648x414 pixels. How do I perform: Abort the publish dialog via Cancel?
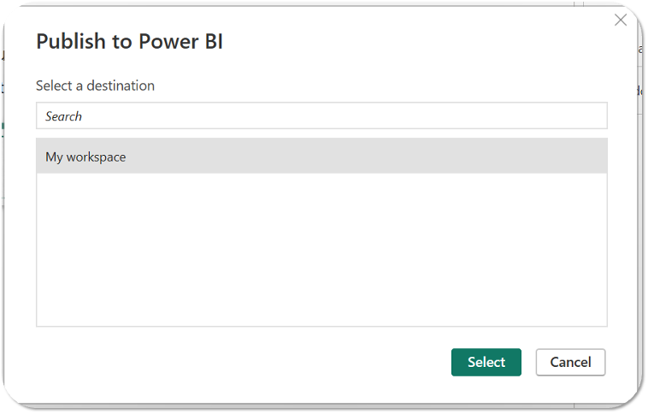pos(570,362)
